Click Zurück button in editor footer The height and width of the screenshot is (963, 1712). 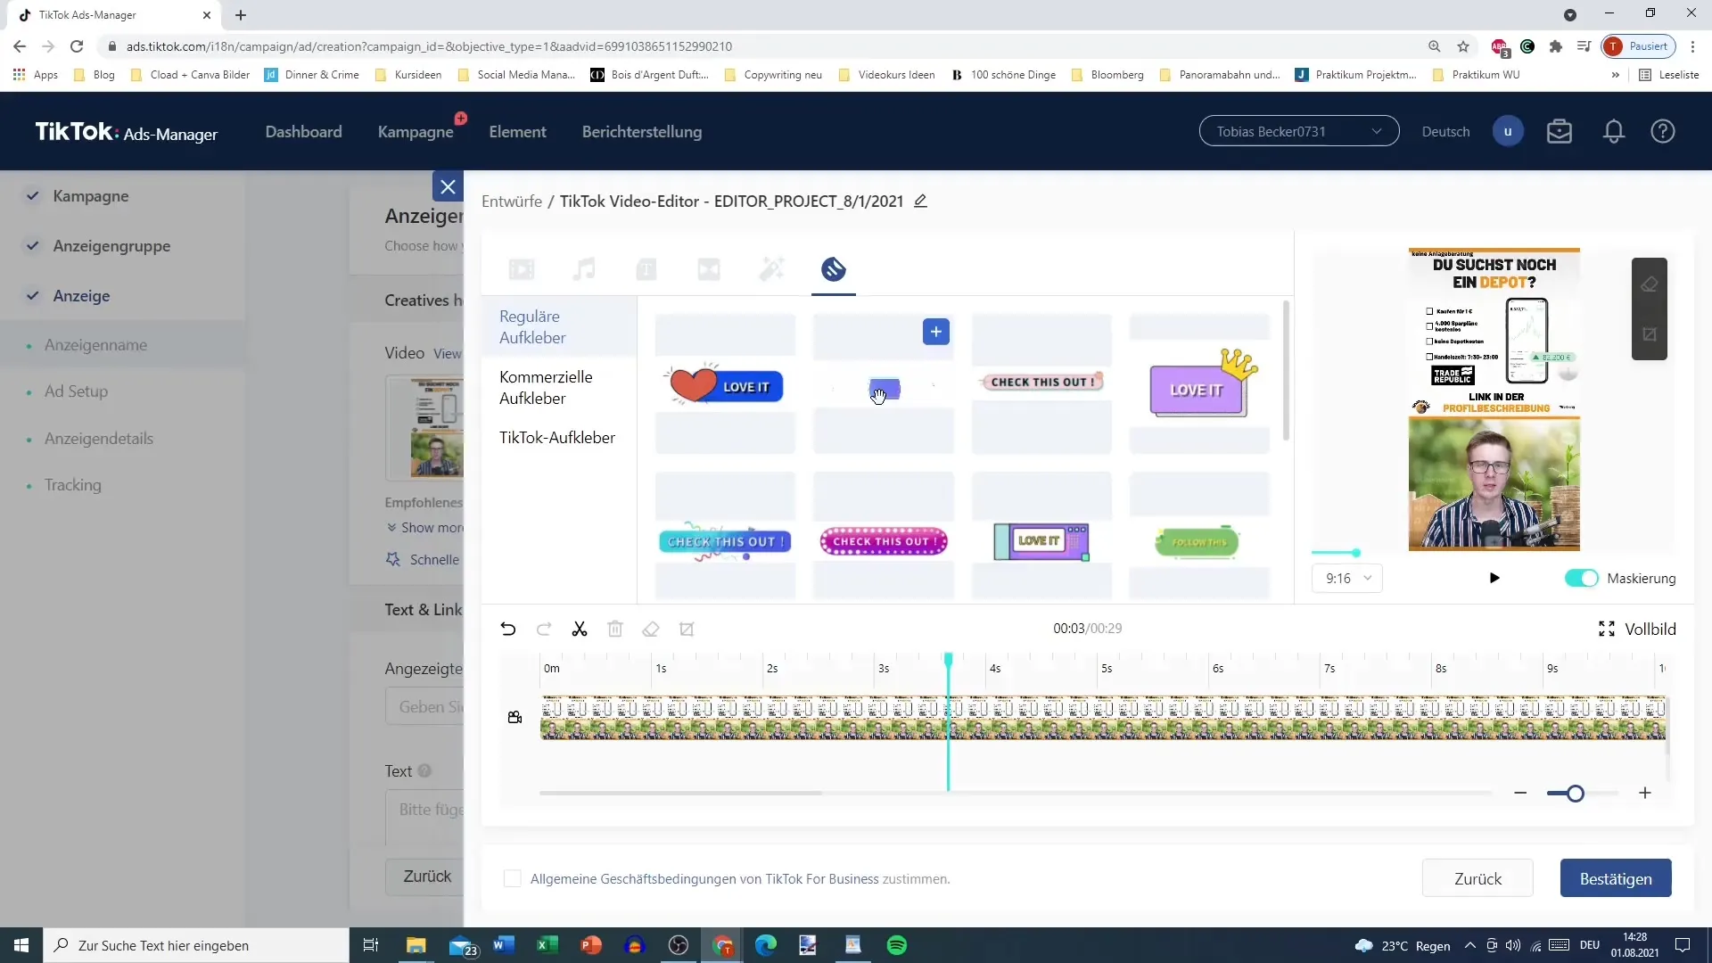point(1477,879)
